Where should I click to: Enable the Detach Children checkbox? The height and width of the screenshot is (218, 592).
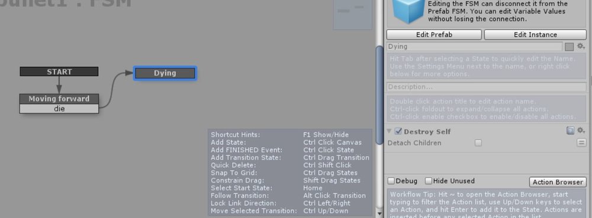pyautogui.click(x=478, y=143)
